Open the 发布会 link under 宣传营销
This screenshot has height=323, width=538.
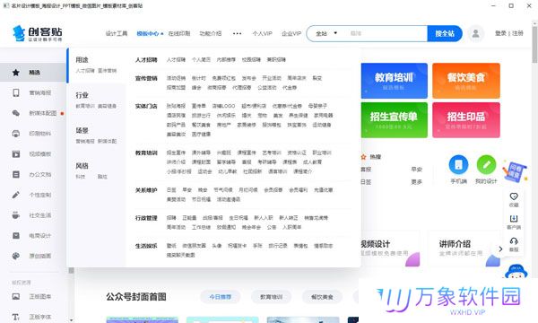click(248, 78)
